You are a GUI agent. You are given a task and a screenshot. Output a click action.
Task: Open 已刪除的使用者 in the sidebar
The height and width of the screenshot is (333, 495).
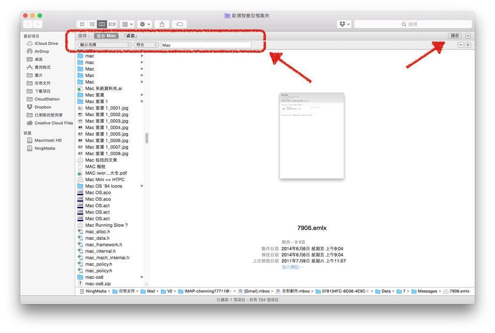pos(48,115)
